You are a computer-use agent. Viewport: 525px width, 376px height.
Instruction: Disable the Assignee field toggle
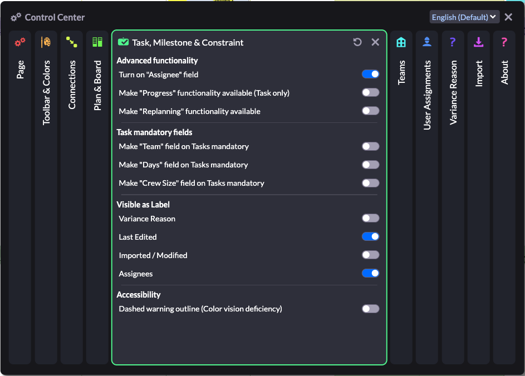370,74
